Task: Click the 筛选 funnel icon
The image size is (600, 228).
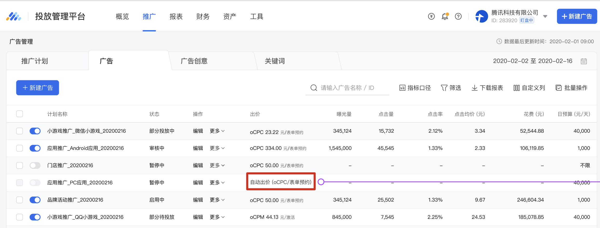Action: [x=444, y=88]
